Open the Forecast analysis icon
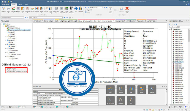Image resolution: width=190 pixels, height=111 pixels. point(13,9)
